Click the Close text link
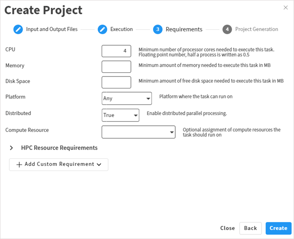 tap(227, 228)
